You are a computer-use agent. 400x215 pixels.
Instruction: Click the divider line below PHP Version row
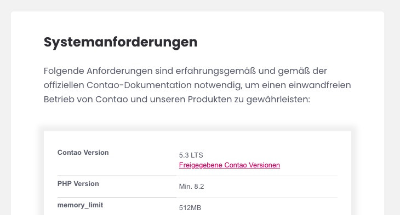pyautogui.click(x=197, y=197)
